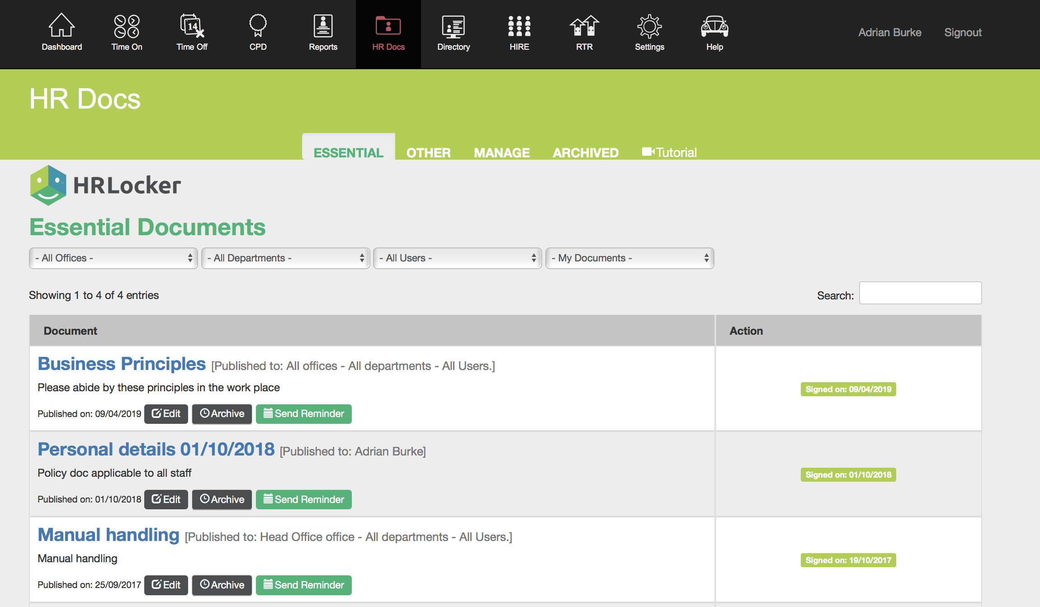Send Reminder for Manual handling document
The height and width of the screenshot is (607, 1040).
(x=304, y=585)
